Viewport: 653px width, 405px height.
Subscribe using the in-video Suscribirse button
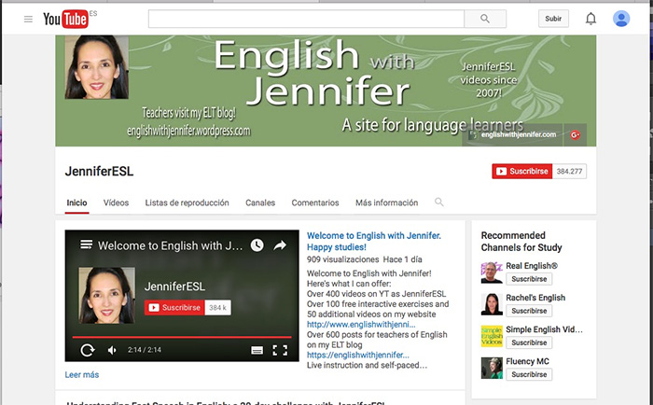pyautogui.click(x=174, y=308)
